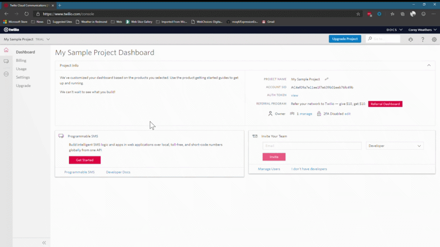Click browser forward arrow

pos(16,14)
